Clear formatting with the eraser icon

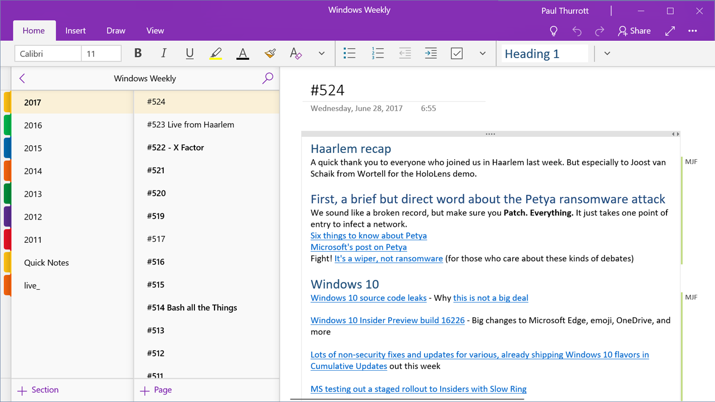point(295,54)
